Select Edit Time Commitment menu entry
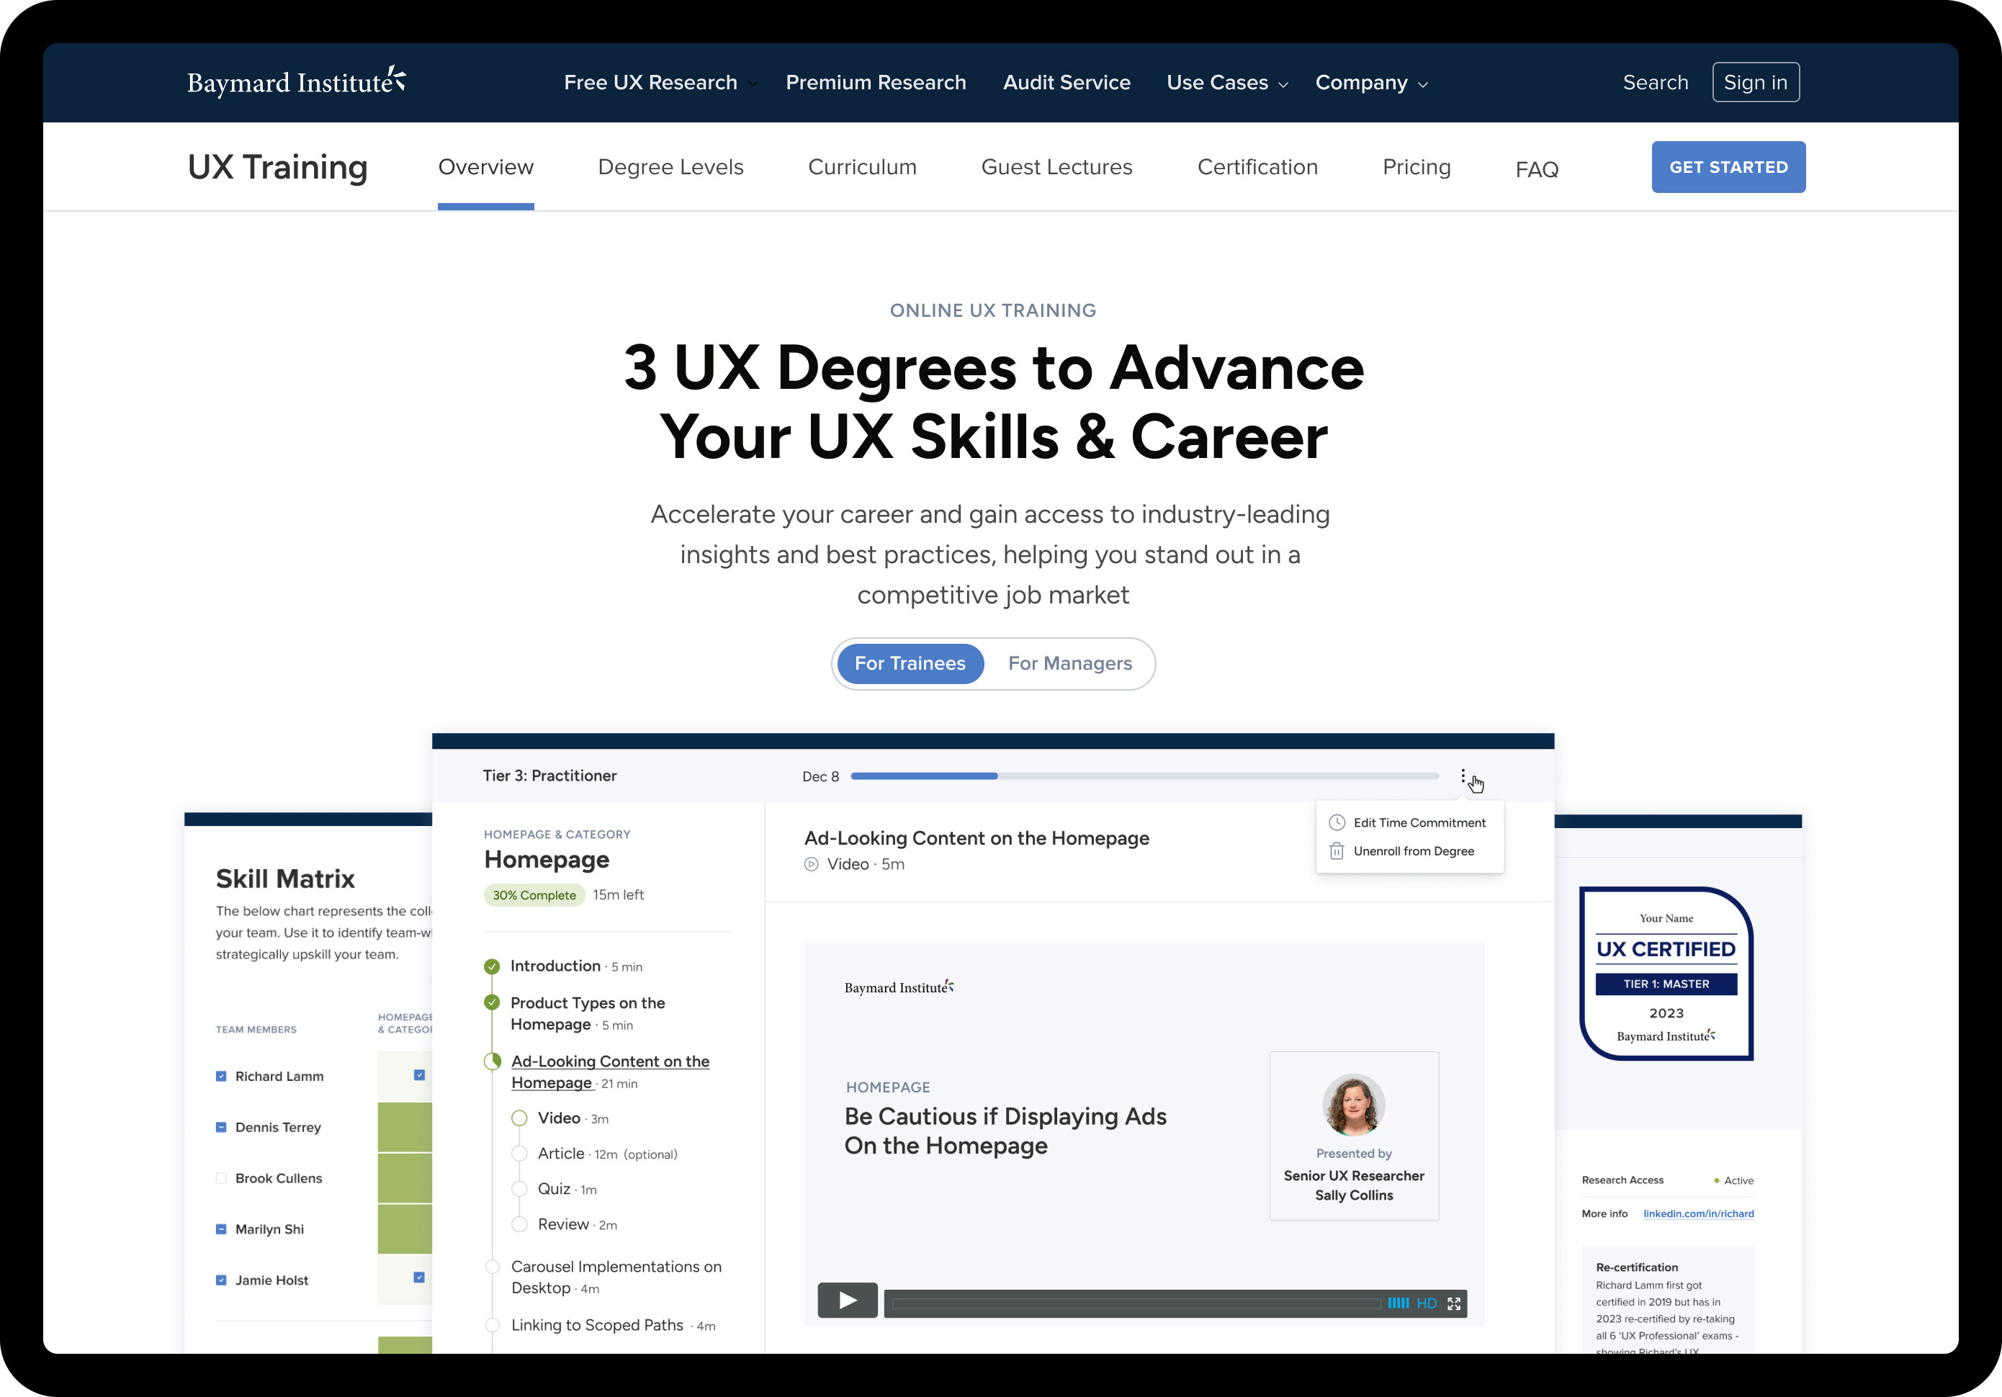The image size is (2002, 1397). [1409, 822]
